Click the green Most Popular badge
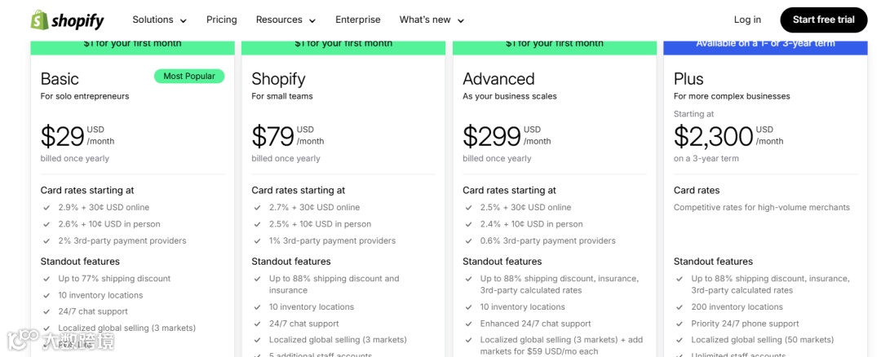This screenshot has width=881, height=357. click(x=189, y=77)
